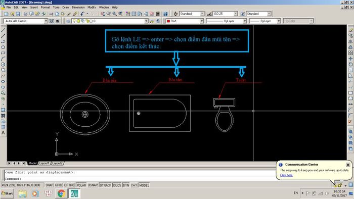Expand the layer control dropdown
The image size is (354, 199).
(x=146, y=21)
